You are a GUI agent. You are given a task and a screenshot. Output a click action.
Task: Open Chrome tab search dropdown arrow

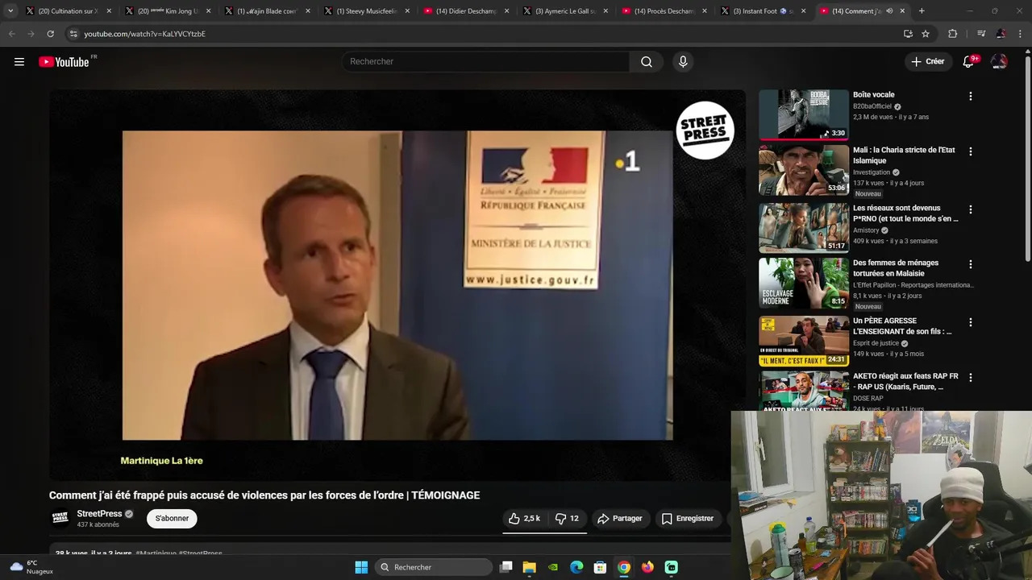click(x=10, y=11)
